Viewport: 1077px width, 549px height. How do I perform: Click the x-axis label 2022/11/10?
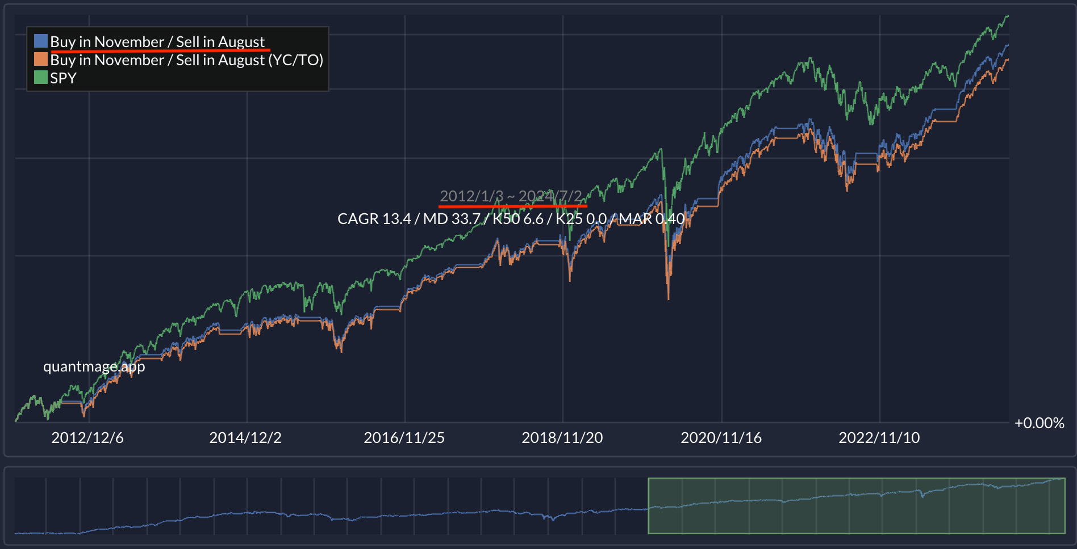click(x=879, y=437)
